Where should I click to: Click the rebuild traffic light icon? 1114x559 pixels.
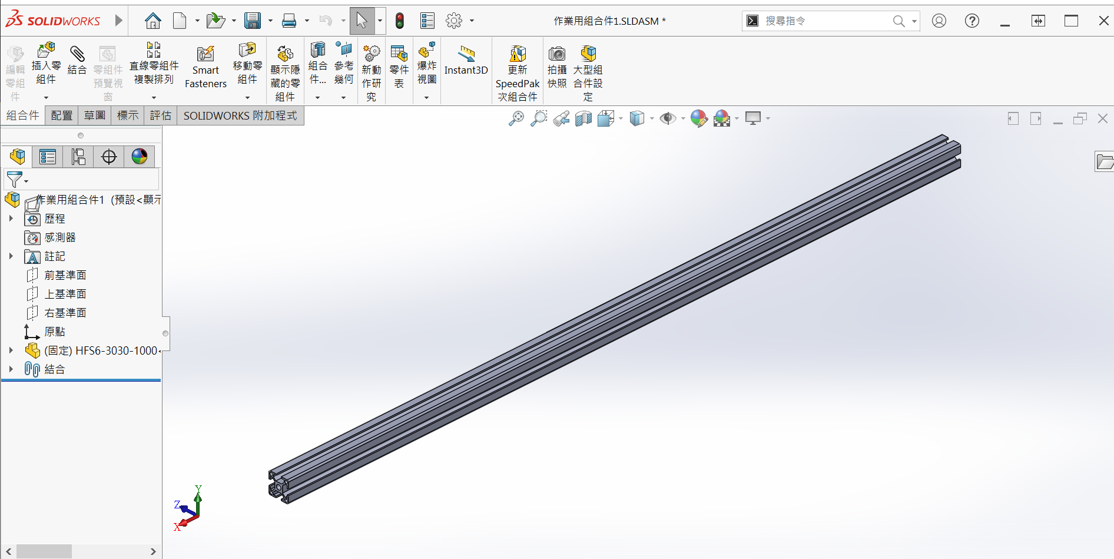tap(400, 21)
